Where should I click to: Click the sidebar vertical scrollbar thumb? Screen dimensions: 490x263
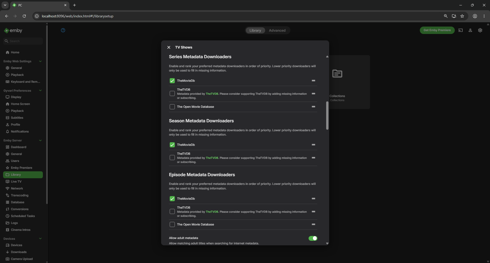click(47, 115)
